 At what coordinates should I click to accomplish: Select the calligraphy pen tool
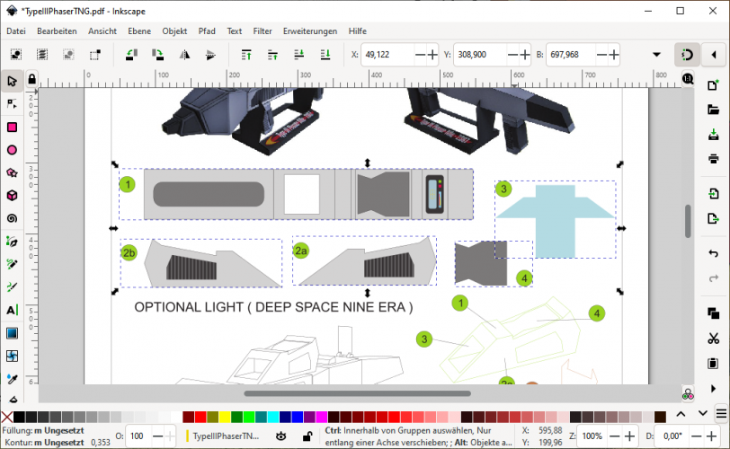pyautogui.click(x=12, y=287)
